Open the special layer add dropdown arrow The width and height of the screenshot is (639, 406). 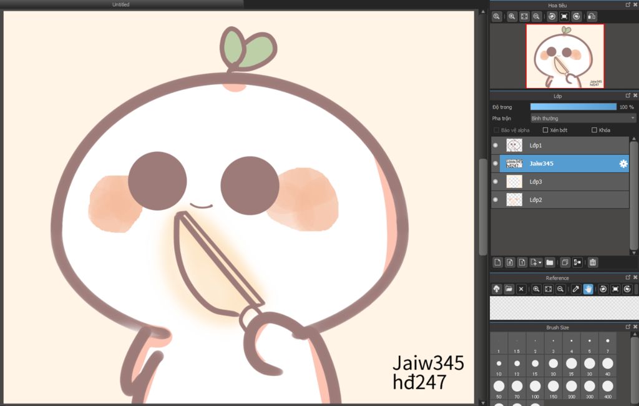click(x=540, y=262)
